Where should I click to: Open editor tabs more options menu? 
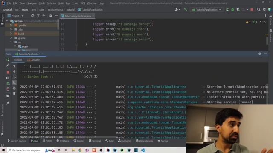(x=265, y=16)
